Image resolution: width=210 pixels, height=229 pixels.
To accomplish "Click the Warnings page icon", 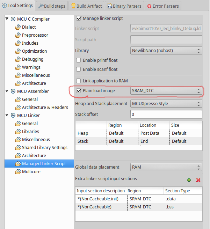I will click(18, 67).
